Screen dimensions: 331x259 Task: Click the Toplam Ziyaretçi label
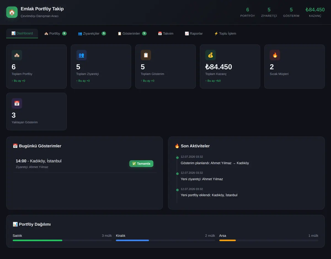click(87, 74)
